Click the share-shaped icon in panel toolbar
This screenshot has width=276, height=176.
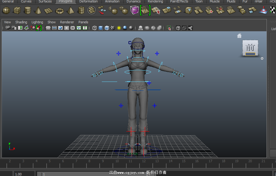pyautogui.click(x=190, y=28)
